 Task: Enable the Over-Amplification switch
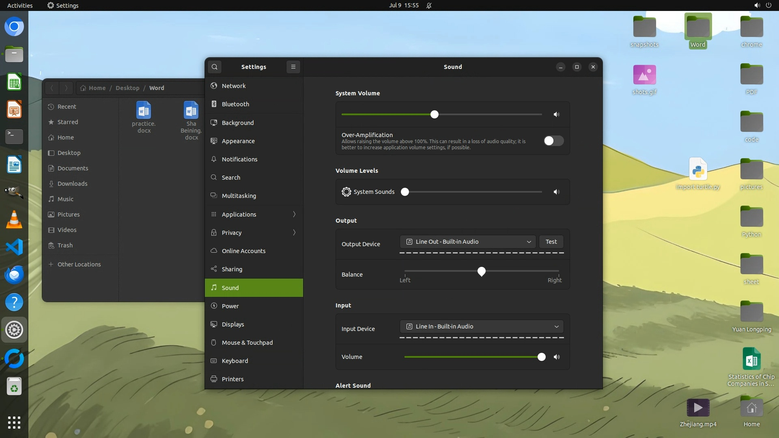point(553,141)
